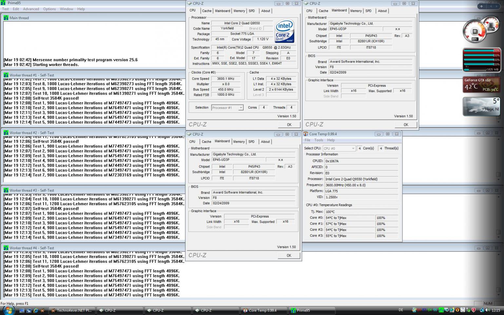The image size is (504, 315).
Task: Click the Prime95 icon in the title bar
Action: (3, 3)
